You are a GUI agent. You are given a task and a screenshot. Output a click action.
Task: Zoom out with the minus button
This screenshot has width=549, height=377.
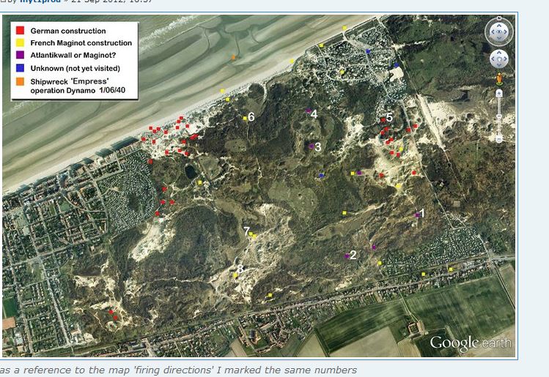click(x=498, y=139)
